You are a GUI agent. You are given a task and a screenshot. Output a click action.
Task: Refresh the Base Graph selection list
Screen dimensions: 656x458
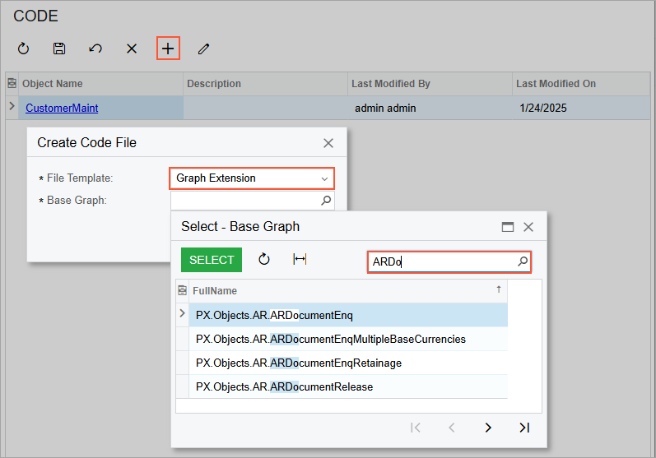point(264,260)
